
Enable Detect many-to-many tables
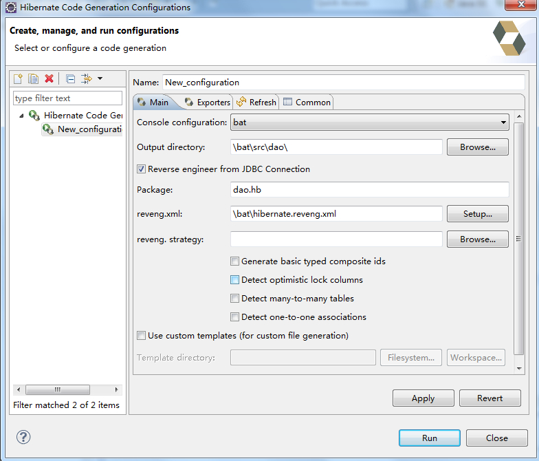(234, 299)
